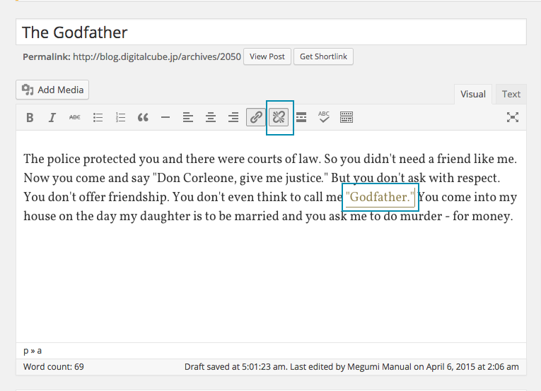Image resolution: width=541 pixels, height=391 pixels.
Task: Apply blockquote formatting
Action: tap(143, 118)
